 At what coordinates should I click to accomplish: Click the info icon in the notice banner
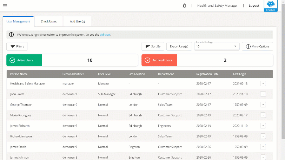pos(11,35)
